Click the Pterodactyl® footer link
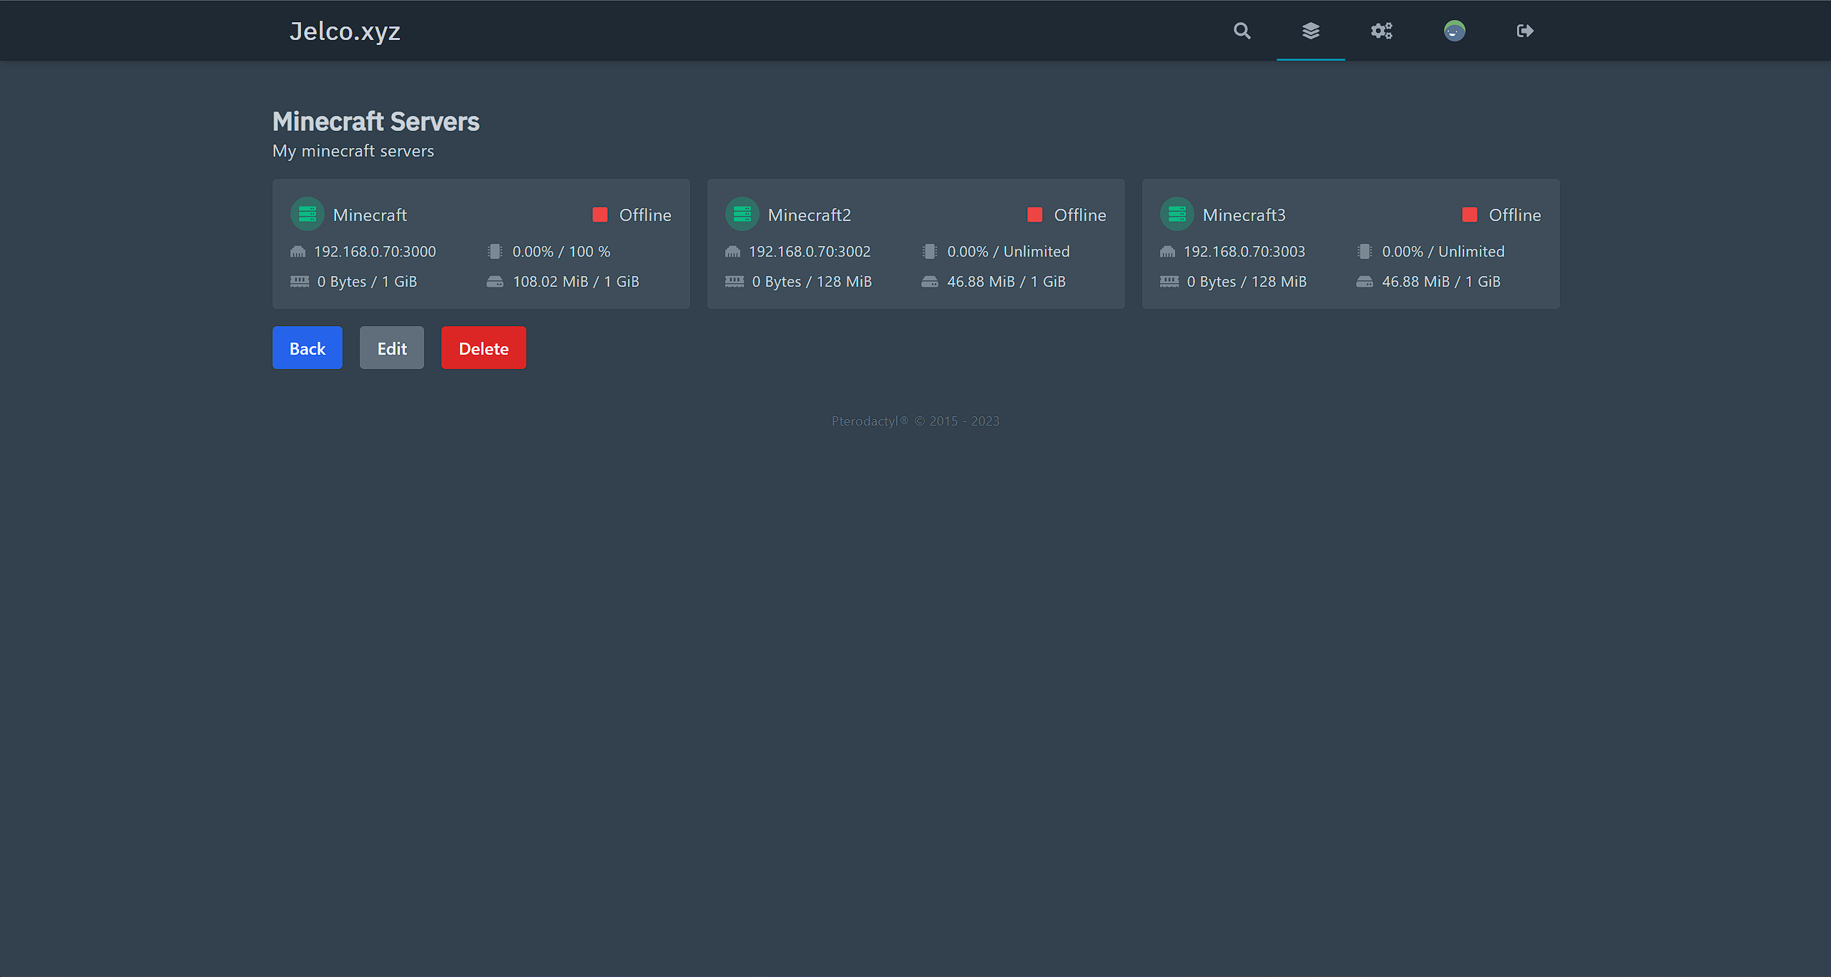Image resolution: width=1831 pixels, height=977 pixels. click(x=870, y=421)
